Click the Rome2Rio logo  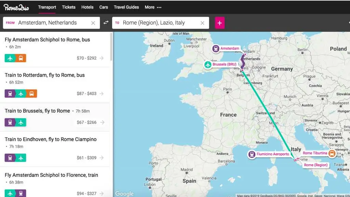pyautogui.click(x=15, y=7)
